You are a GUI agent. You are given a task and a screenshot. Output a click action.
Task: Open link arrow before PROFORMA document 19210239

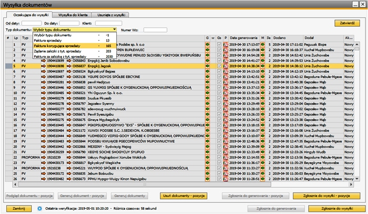[x=43, y=157]
